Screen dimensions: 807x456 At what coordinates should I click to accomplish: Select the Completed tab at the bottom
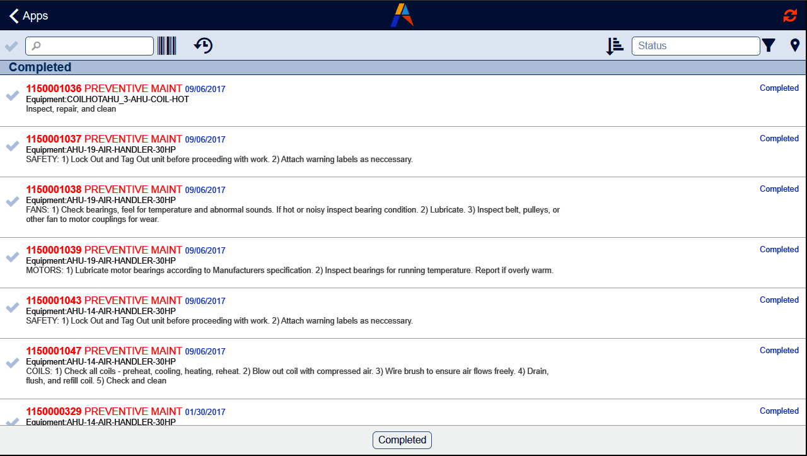(402, 440)
